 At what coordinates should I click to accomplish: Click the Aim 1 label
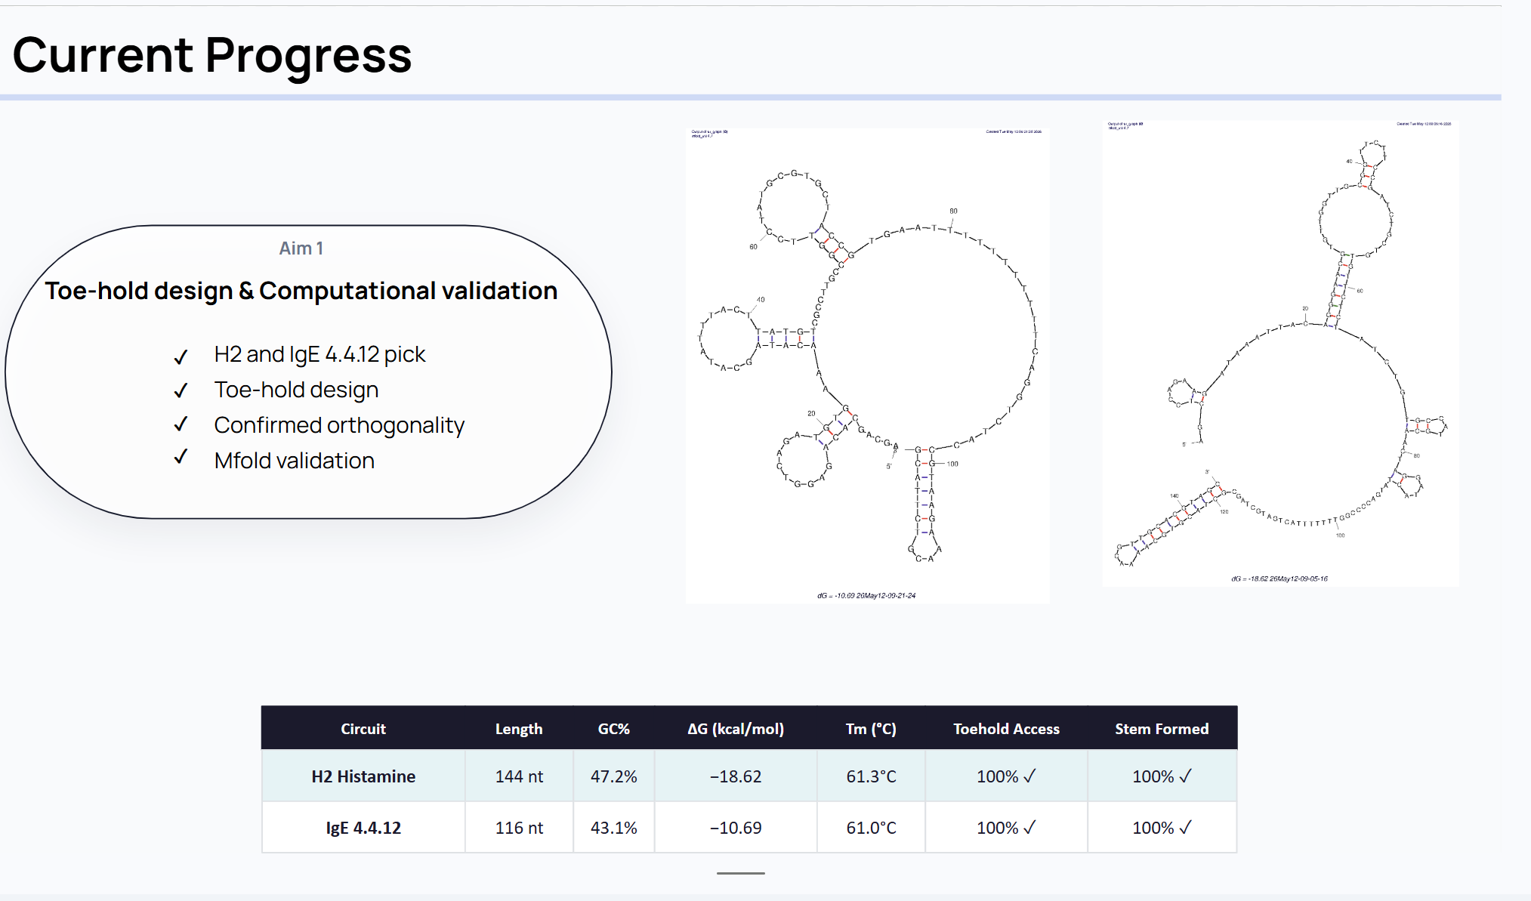pyautogui.click(x=301, y=248)
